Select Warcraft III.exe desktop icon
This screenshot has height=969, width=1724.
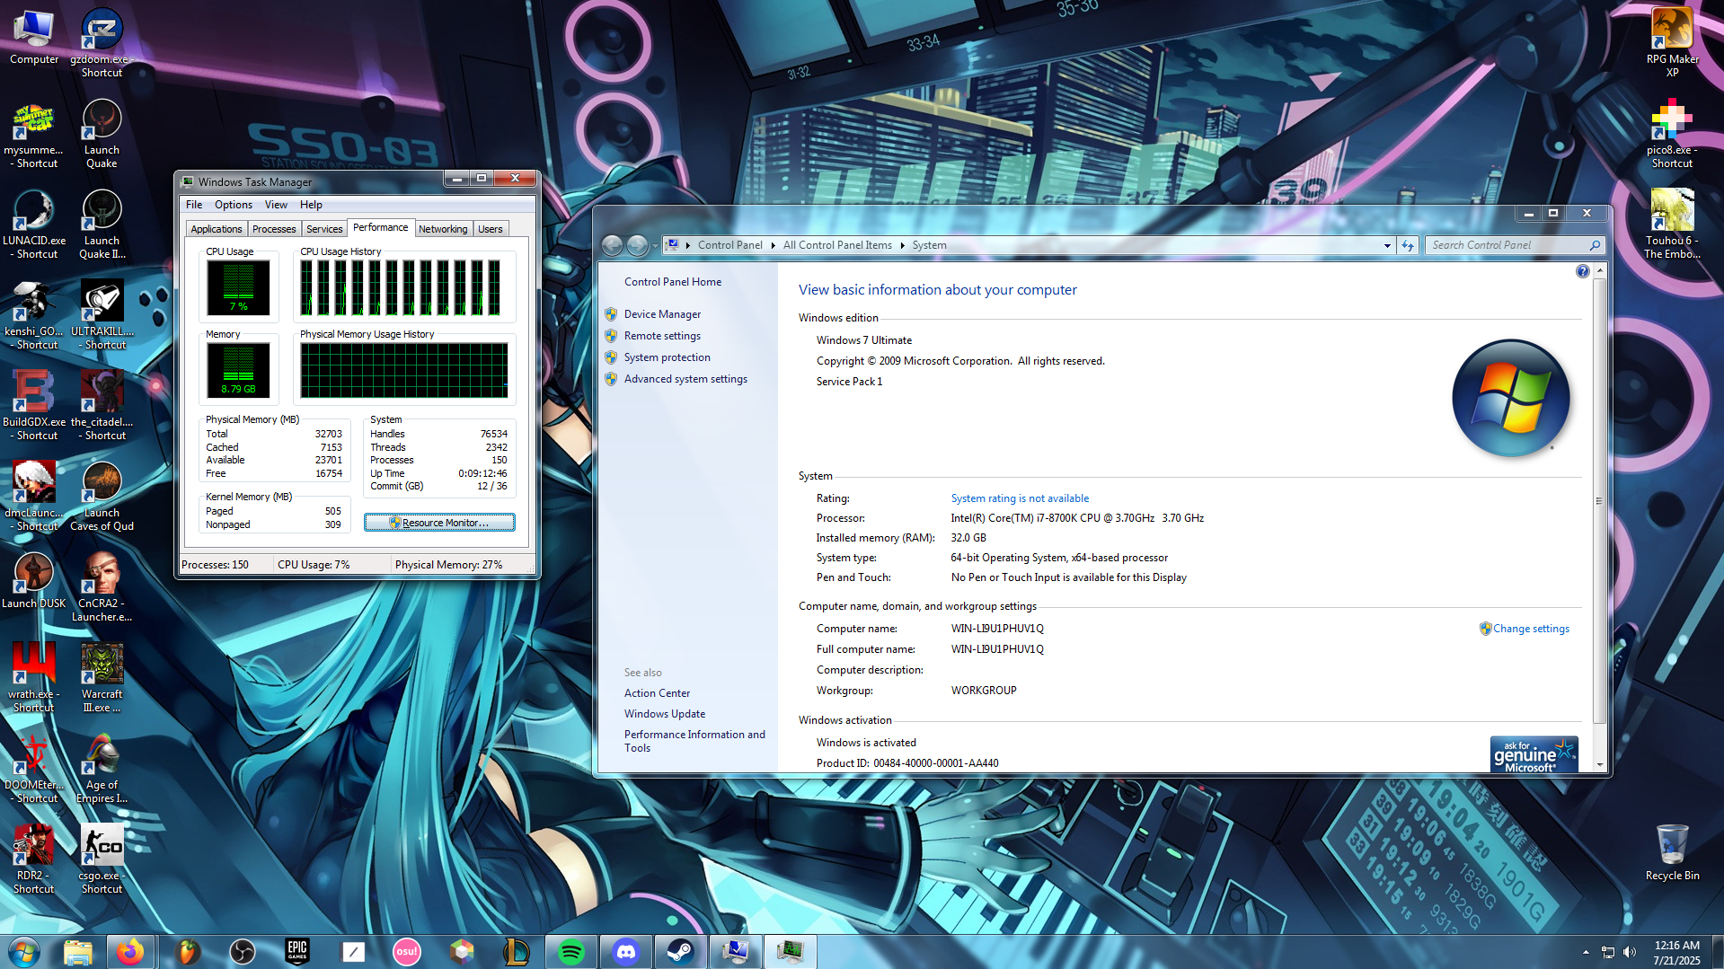(102, 677)
